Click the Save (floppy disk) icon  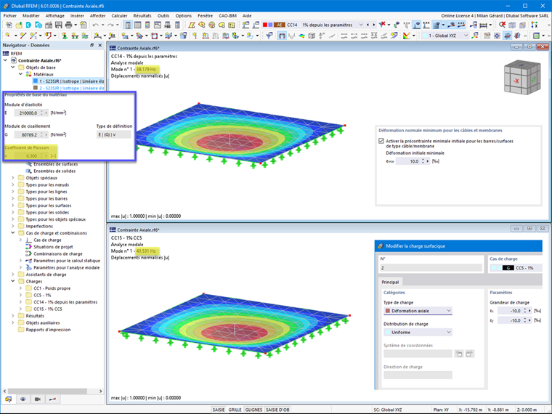(58, 25)
